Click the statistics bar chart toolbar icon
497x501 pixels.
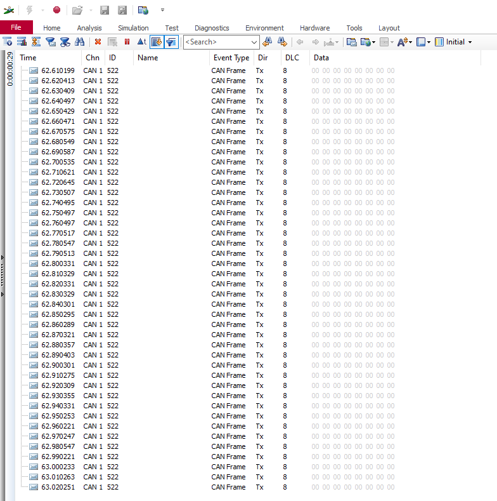tap(22, 42)
